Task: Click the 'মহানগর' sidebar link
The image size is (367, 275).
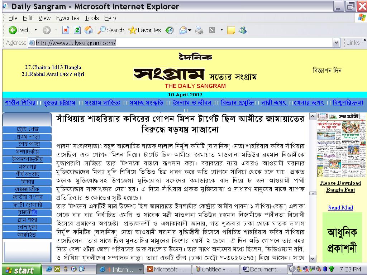Action: tap(27, 167)
